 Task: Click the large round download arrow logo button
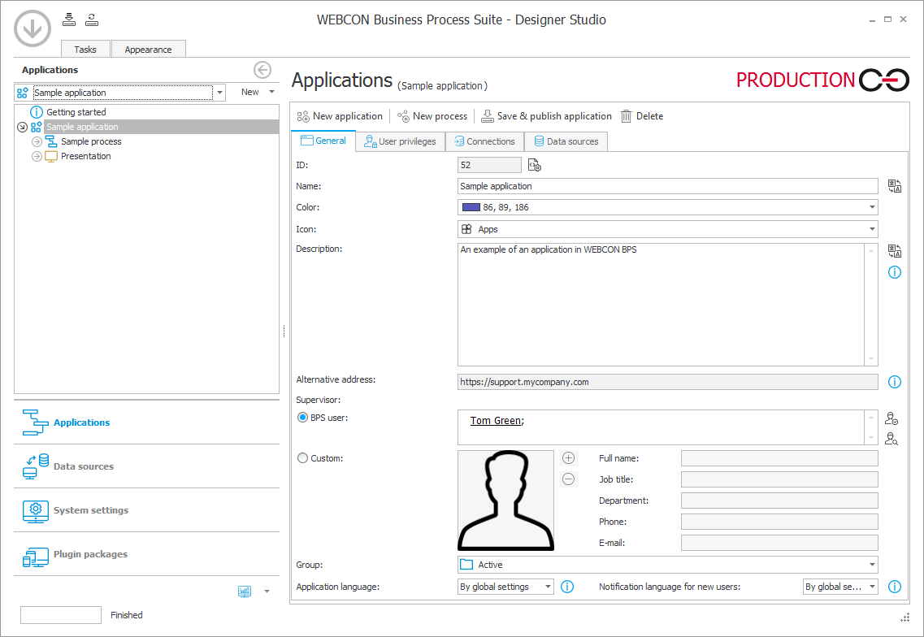[x=33, y=28]
